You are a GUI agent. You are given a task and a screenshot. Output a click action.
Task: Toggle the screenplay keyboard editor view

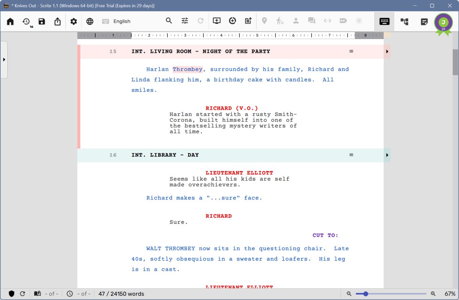pyautogui.click(x=384, y=21)
